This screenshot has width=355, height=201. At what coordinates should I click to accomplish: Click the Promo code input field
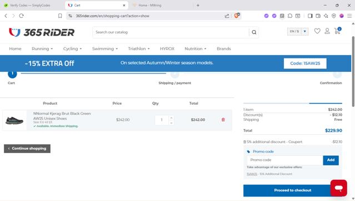285,160
